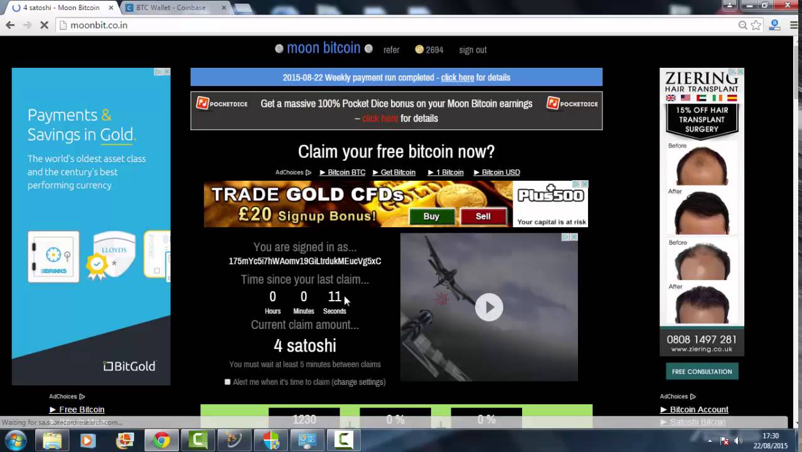Click the blue extension icon beside the star
Screen dimensions: 802x452
(x=774, y=25)
